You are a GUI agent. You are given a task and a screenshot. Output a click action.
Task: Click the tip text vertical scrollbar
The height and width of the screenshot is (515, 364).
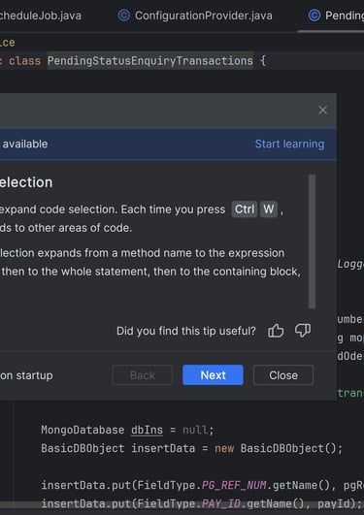coord(312,241)
